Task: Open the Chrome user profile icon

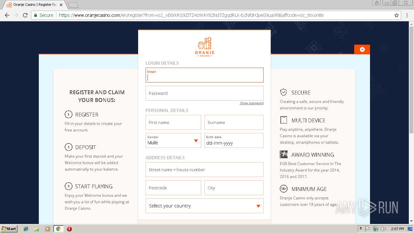Action: click(377, 3)
